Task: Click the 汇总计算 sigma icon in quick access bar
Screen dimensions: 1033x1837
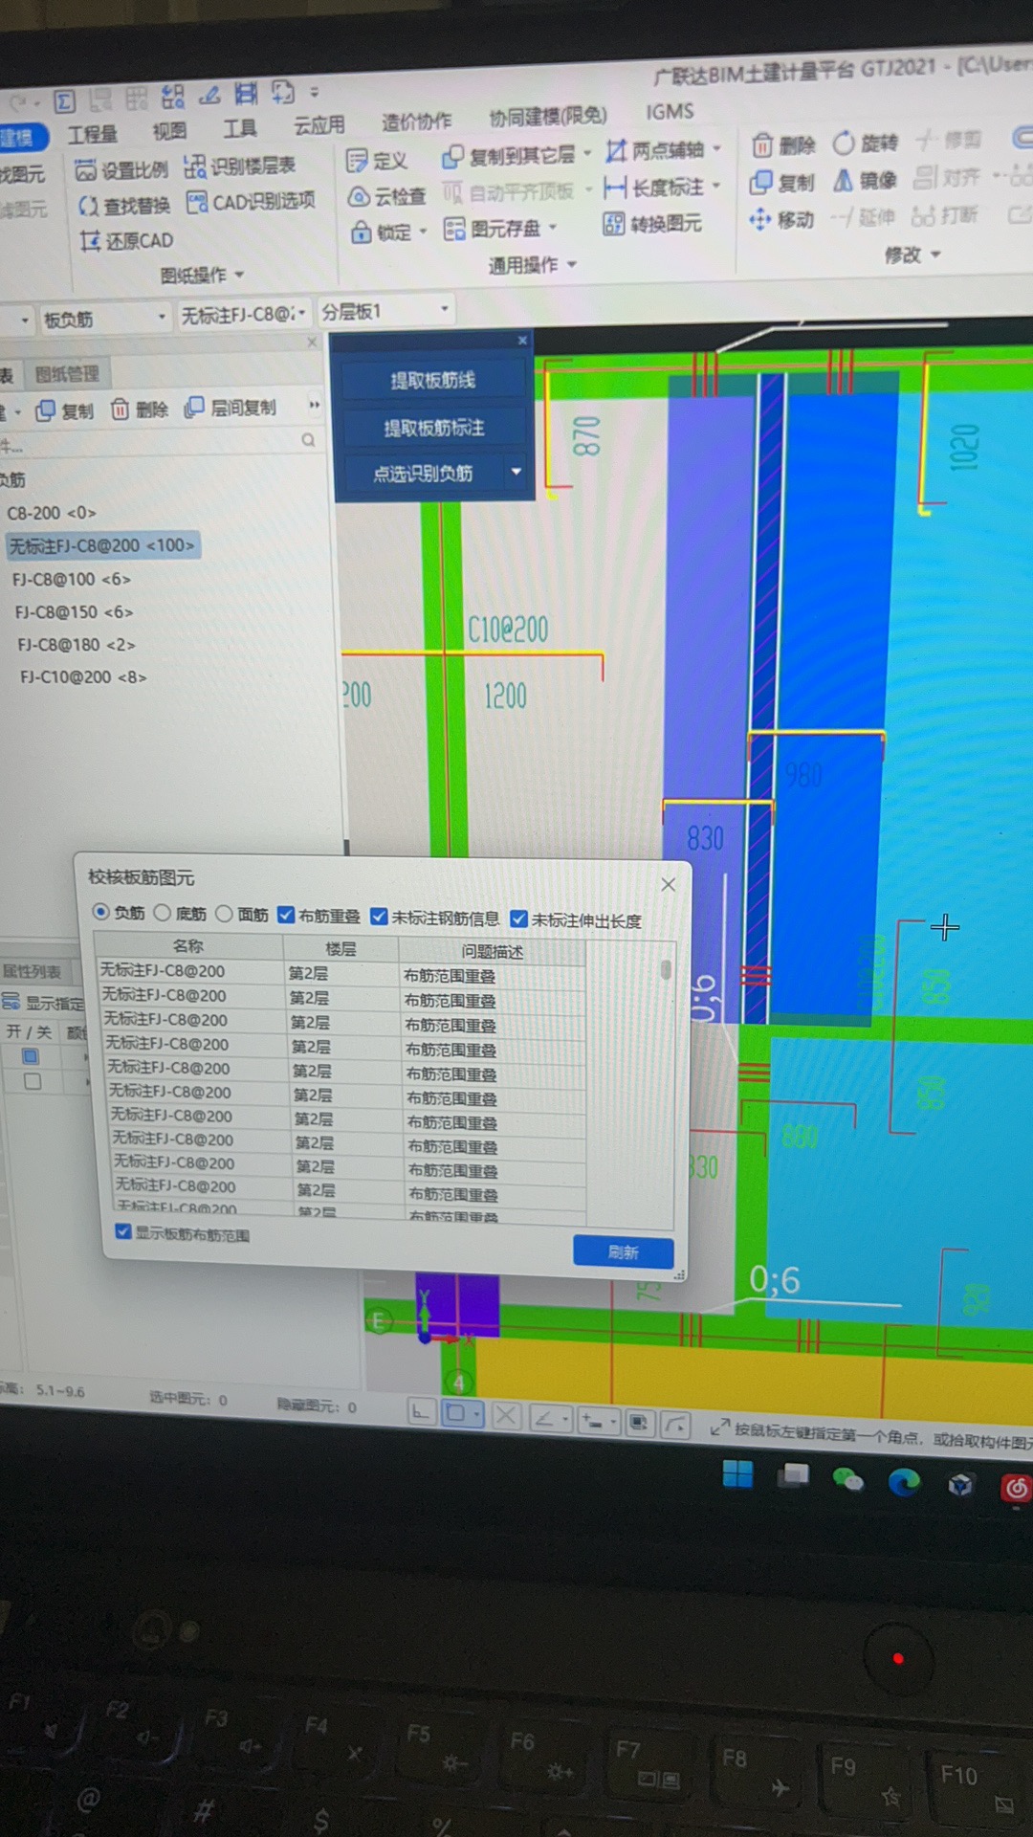Action: coord(64,101)
